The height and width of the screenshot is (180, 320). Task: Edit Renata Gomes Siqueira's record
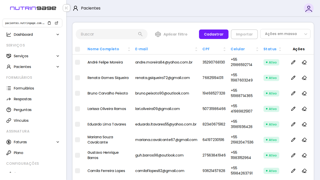pyautogui.click(x=293, y=78)
